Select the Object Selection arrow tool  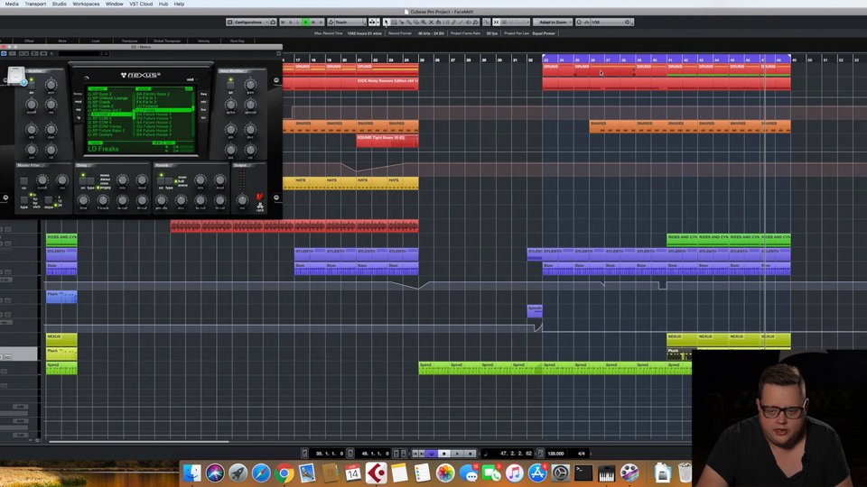[x=386, y=22]
